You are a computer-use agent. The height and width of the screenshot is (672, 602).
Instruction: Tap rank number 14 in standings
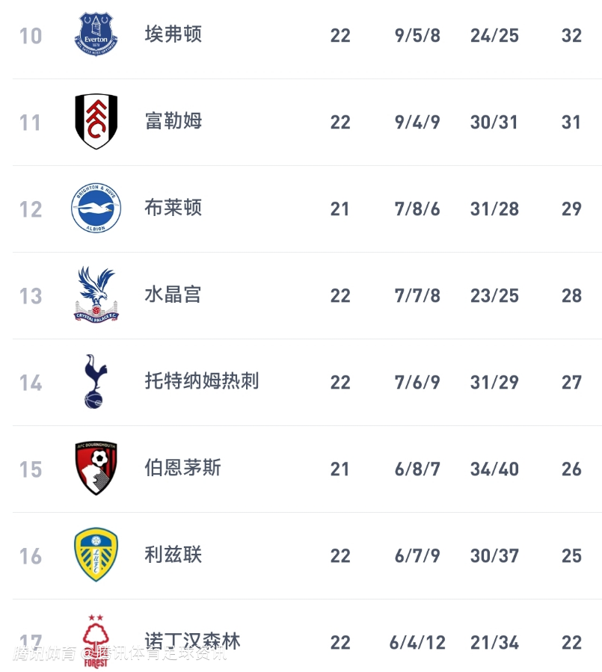[31, 383]
